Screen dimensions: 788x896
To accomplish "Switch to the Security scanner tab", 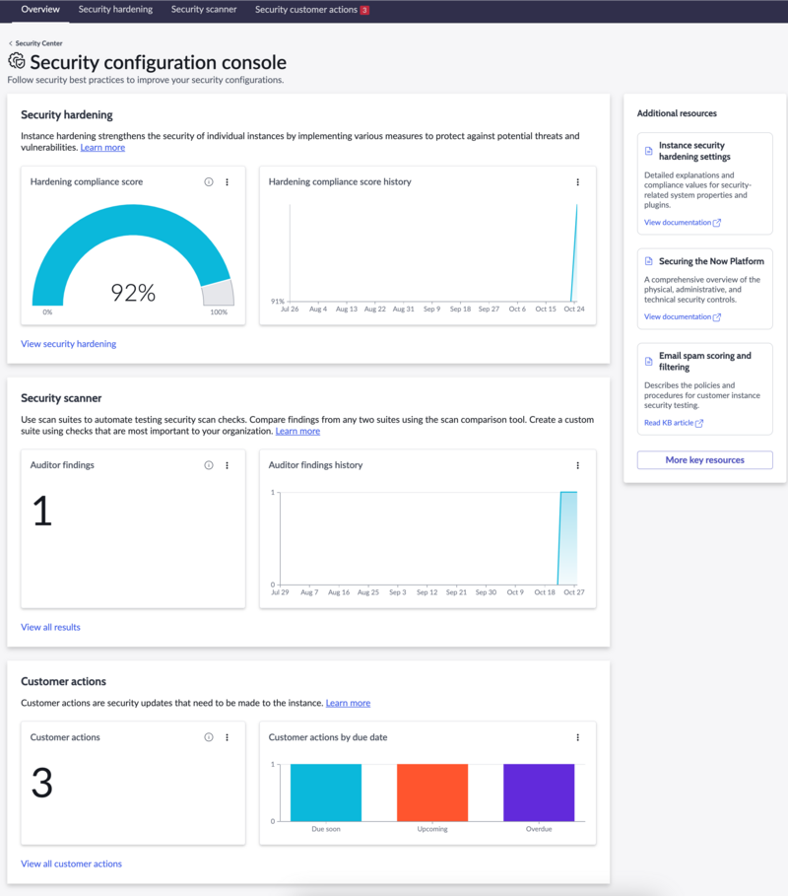I will pos(204,10).
